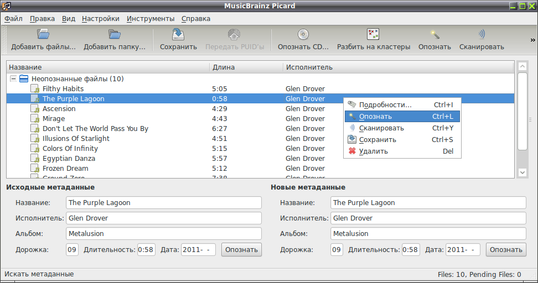This screenshot has height=283, width=538.
Task: Click the Files: 10, Pending Files status text
Action: (x=479, y=275)
